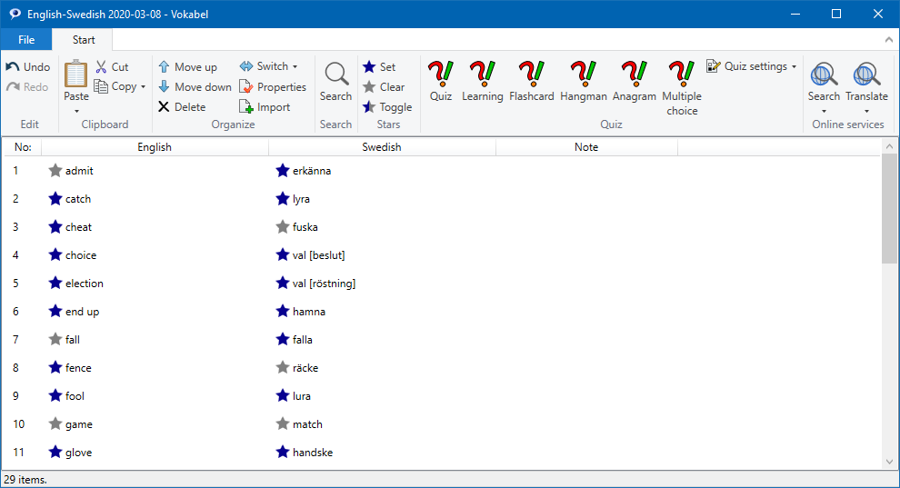900x488 pixels.
Task: Click the Note column header
Action: pos(586,147)
